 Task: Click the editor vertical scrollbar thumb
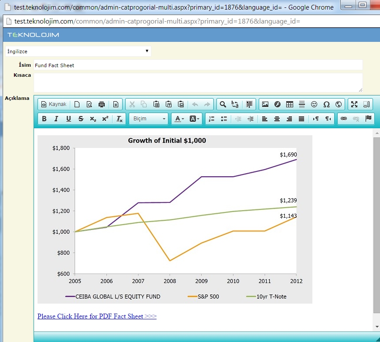377,226
